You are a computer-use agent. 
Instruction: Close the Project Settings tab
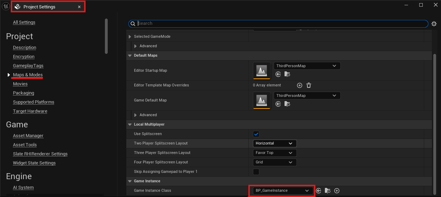point(79,7)
